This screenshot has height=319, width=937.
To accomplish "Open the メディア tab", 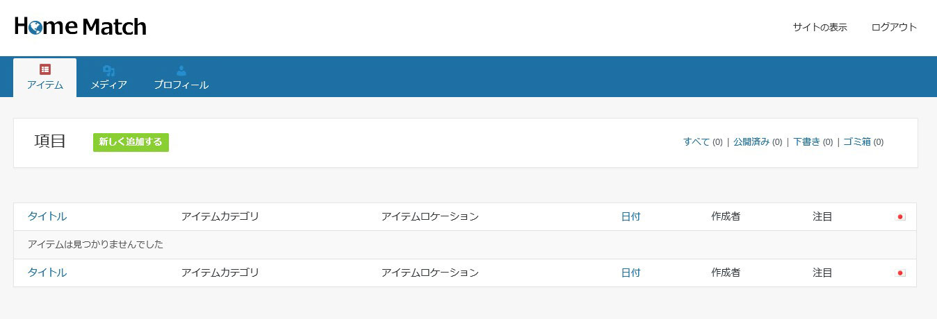I will 108,78.
